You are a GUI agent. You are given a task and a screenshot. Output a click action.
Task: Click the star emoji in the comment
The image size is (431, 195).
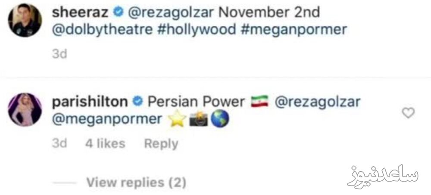pyautogui.click(x=176, y=119)
